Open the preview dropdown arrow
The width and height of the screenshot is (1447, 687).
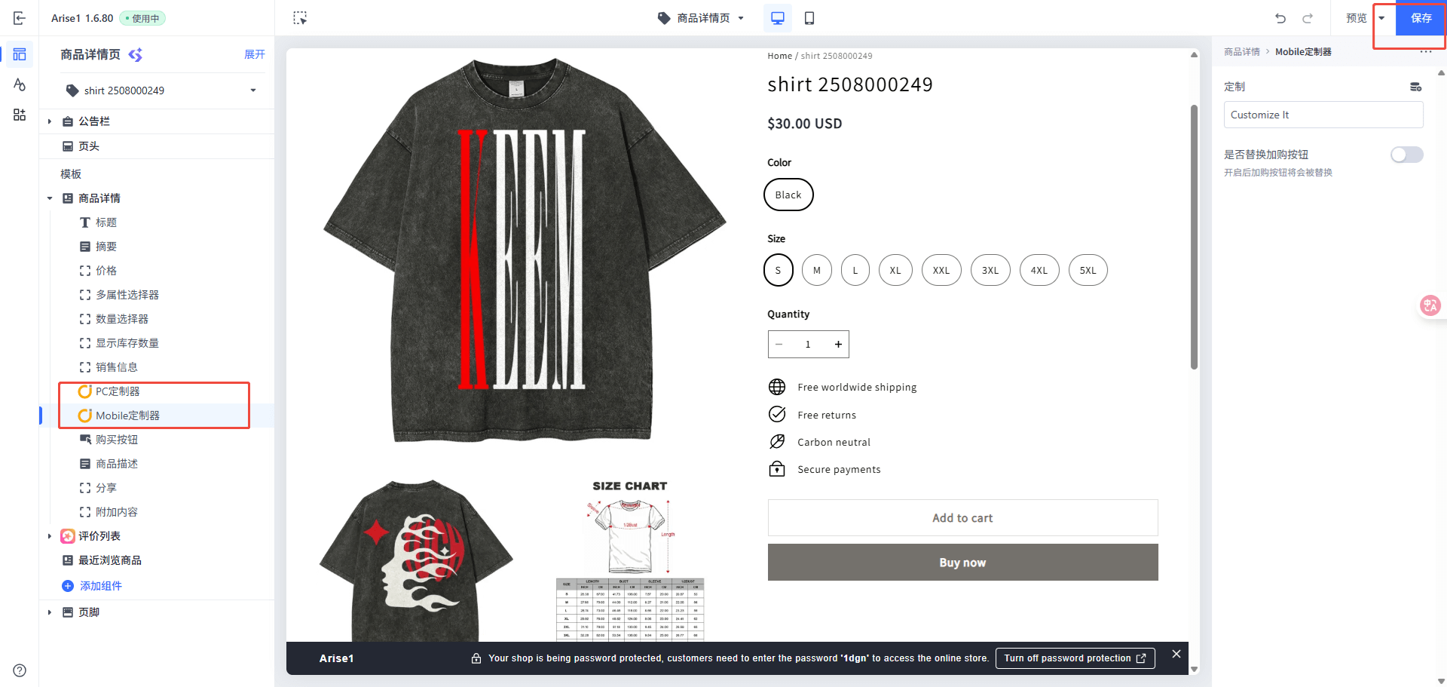pyautogui.click(x=1381, y=18)
